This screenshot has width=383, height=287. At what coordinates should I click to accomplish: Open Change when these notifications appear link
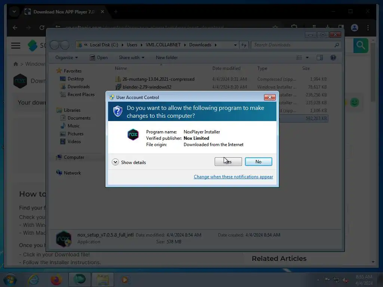[x=233, y=177]
